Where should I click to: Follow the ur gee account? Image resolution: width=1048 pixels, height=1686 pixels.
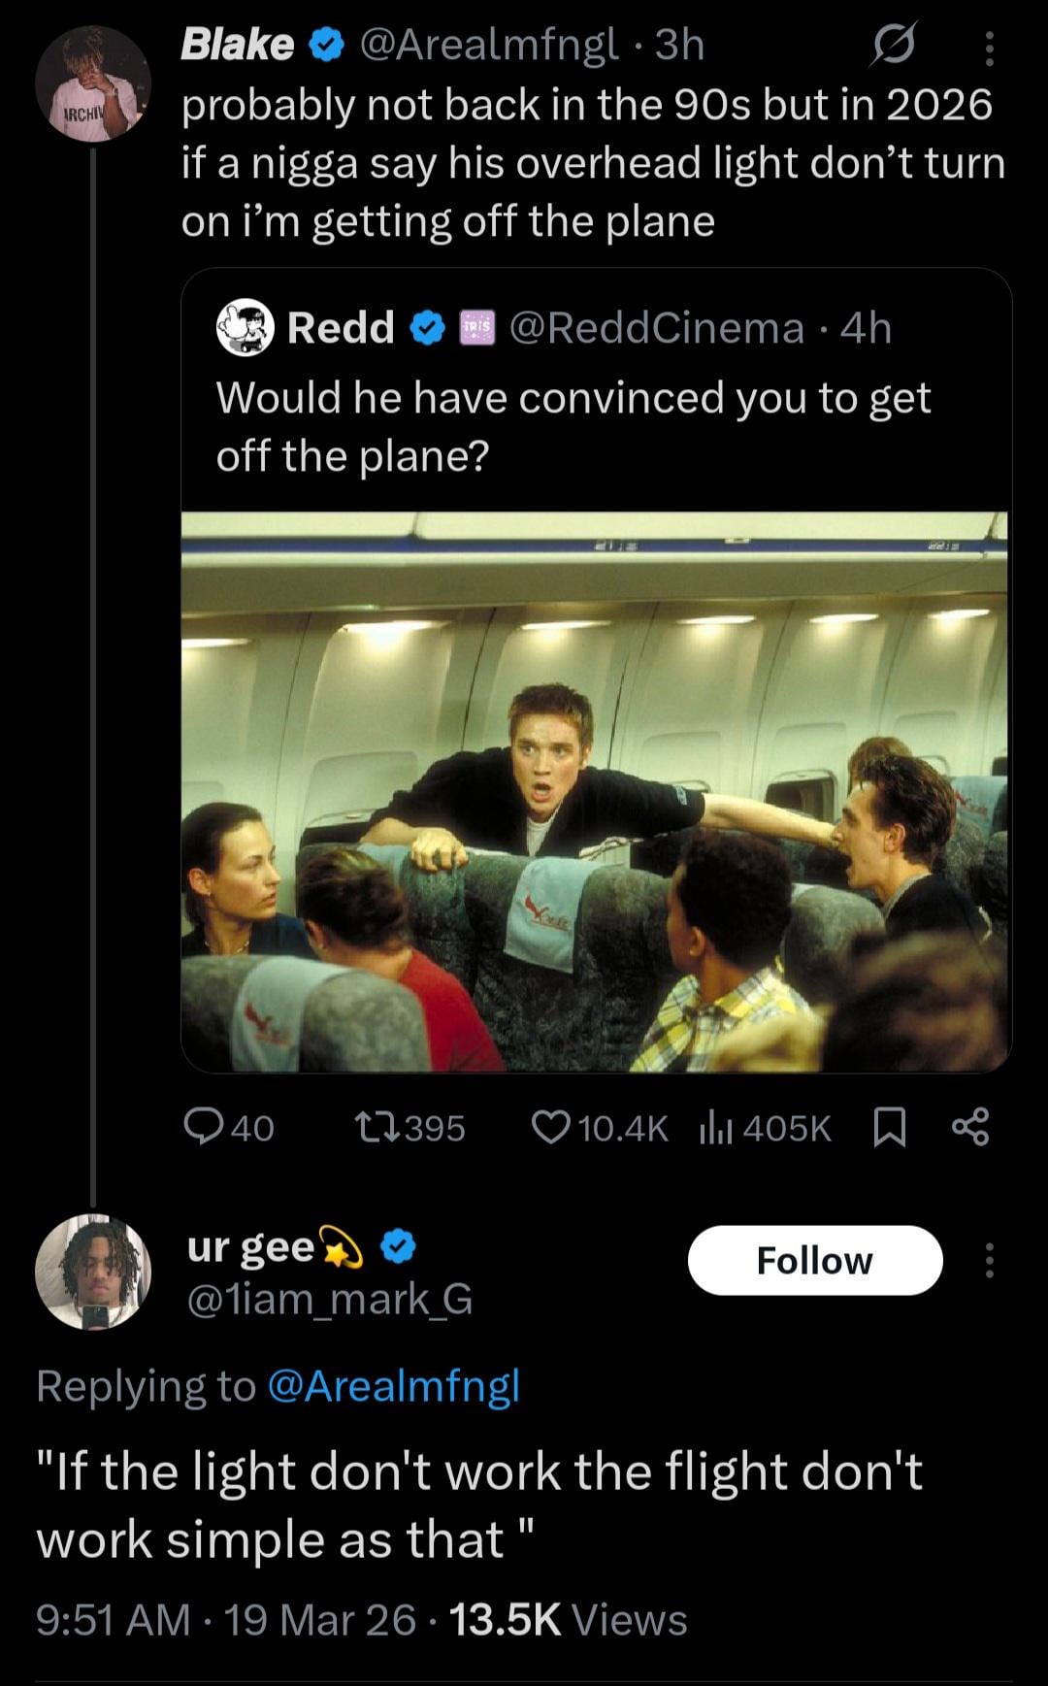[815, 1260]
